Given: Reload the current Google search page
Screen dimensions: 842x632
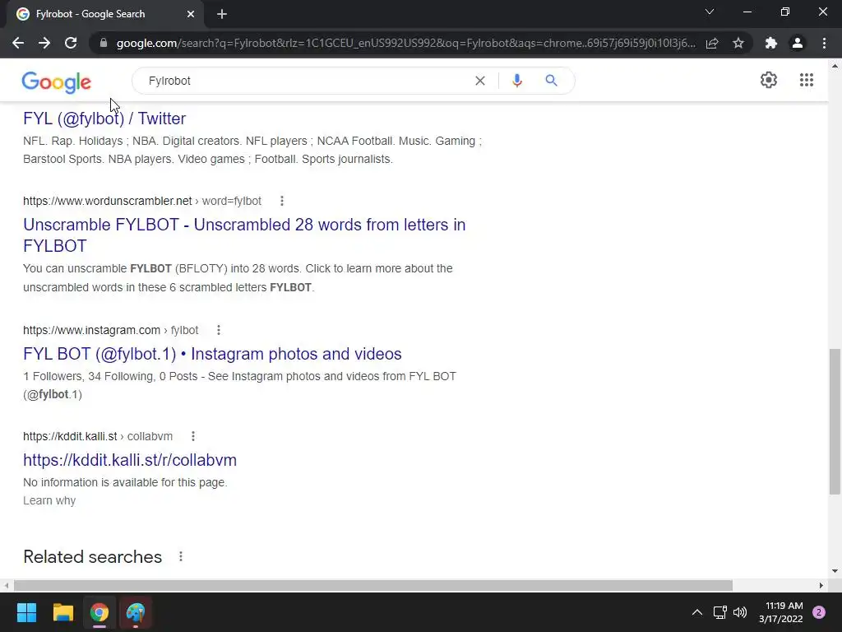Looking at the screenshot, I should coord(71,43).
